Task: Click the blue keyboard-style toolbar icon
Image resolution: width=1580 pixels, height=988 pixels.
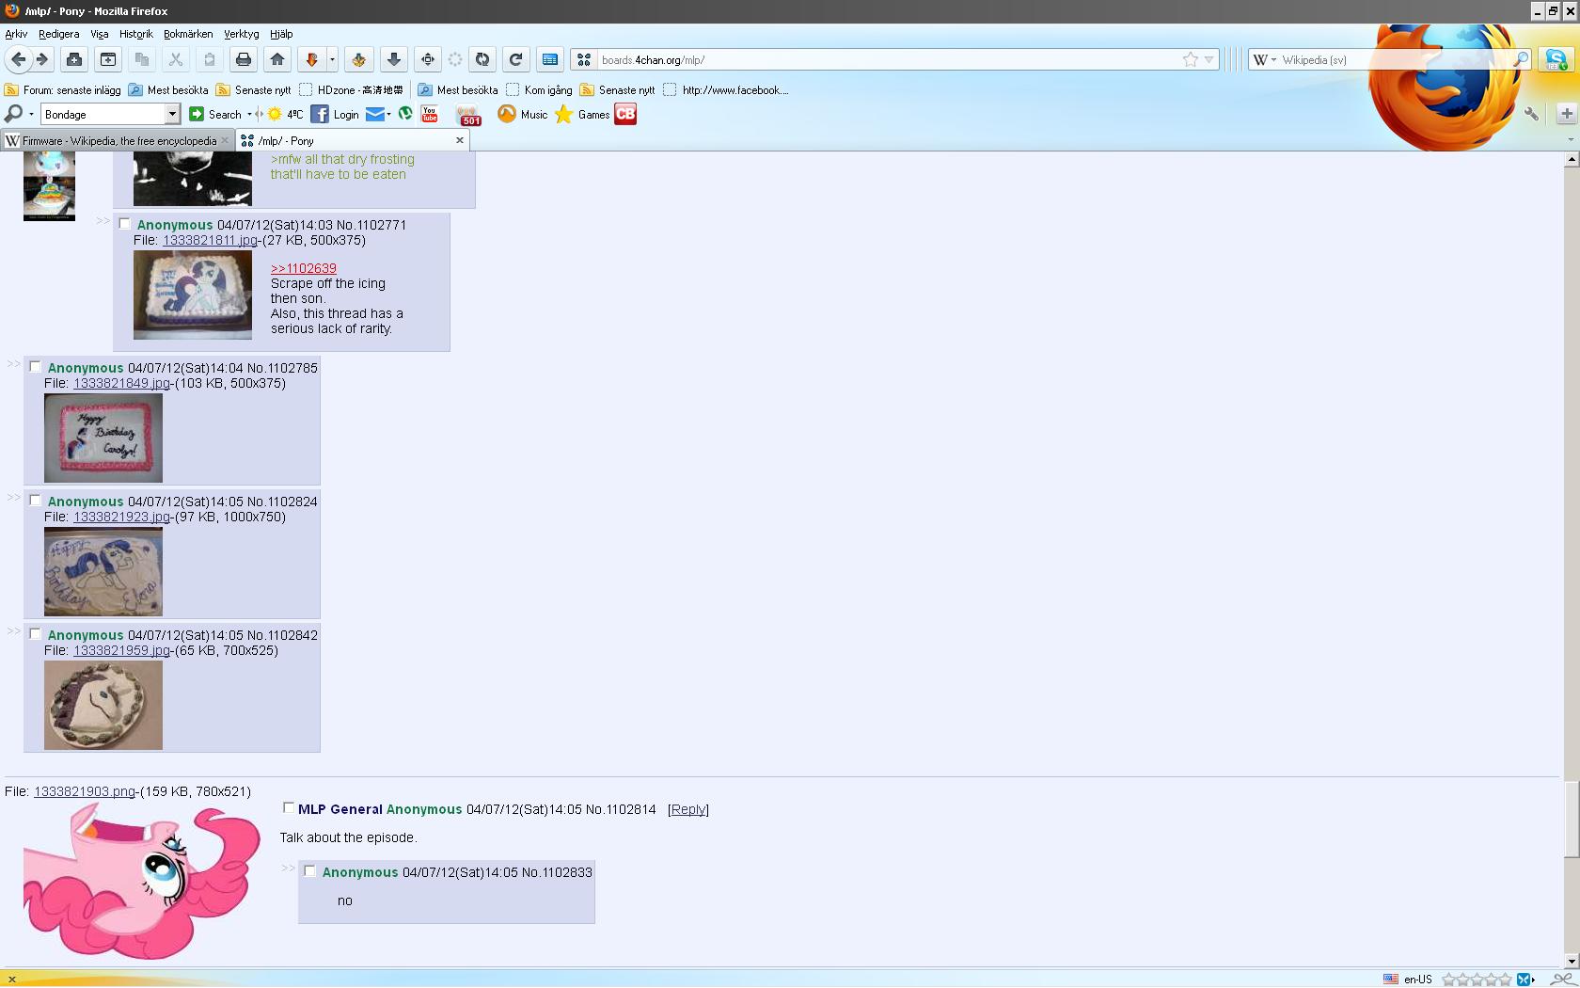Action: pos(550,59)
